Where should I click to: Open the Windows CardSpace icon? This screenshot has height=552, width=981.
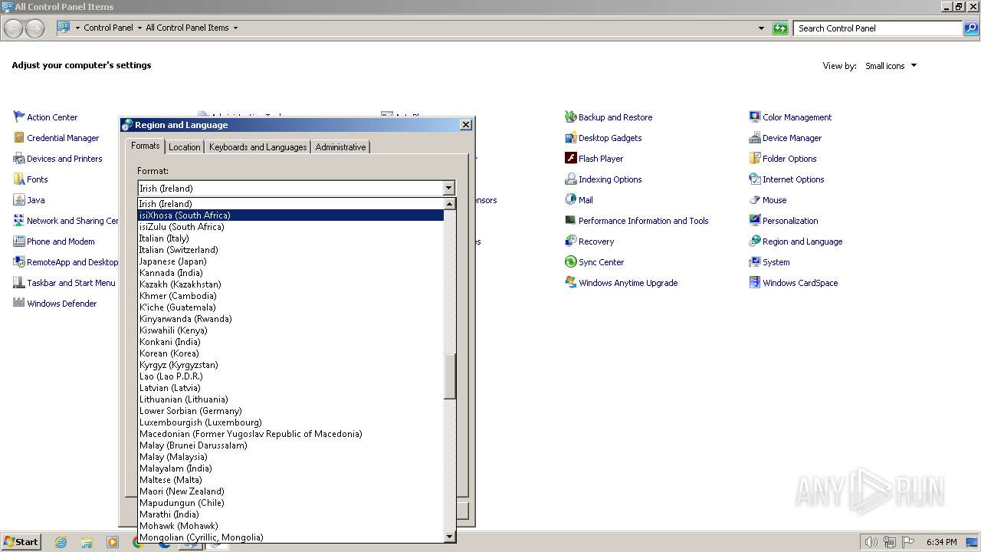pos(755,282)
